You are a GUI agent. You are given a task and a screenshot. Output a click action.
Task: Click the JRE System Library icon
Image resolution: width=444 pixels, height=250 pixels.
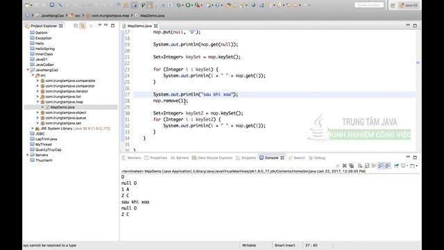coord(37,128)
